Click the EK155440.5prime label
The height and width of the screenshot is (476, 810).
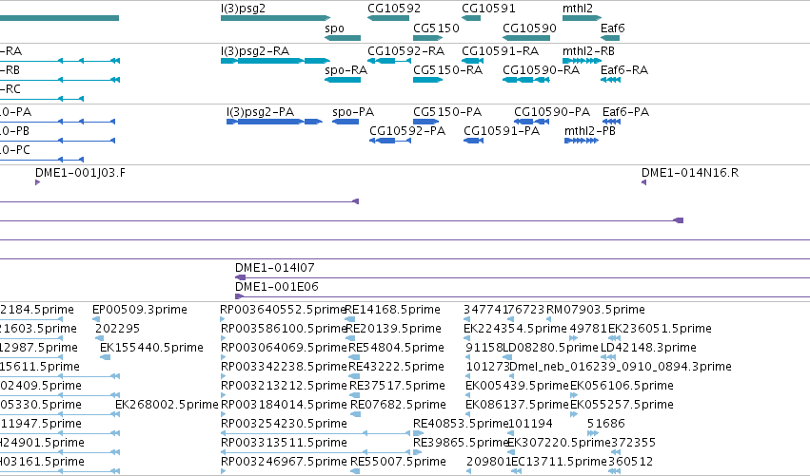click(x=151, y=348)
